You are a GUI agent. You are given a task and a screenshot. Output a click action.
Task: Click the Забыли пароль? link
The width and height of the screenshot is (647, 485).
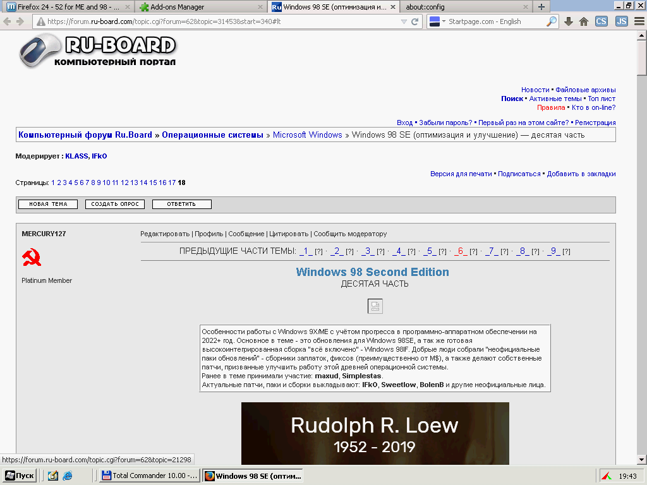click(x=445, y=123)
